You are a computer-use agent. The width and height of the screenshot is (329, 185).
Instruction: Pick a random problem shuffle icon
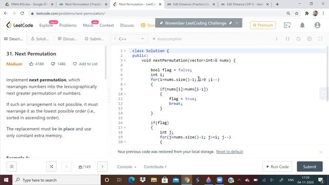(51, 166)
